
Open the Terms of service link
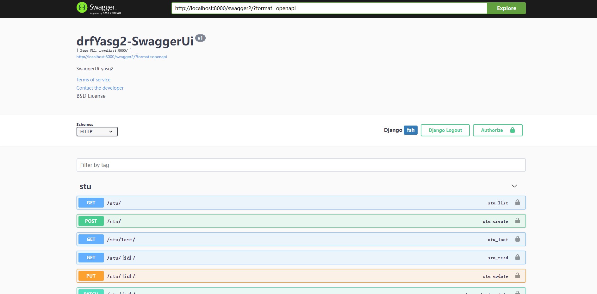tap(93, 80)
